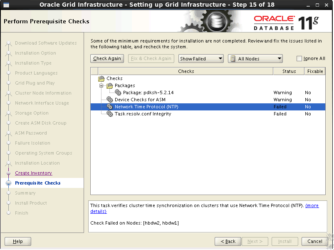Select the Checks root node label
The image size is (334, 250).
115,78
